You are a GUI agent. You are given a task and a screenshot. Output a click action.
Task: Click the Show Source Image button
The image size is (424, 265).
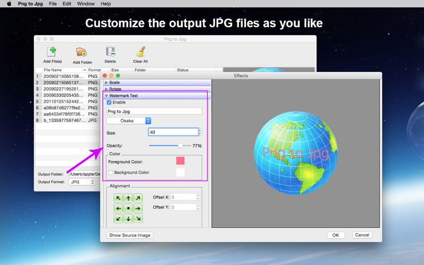click(x=130, y=235)
